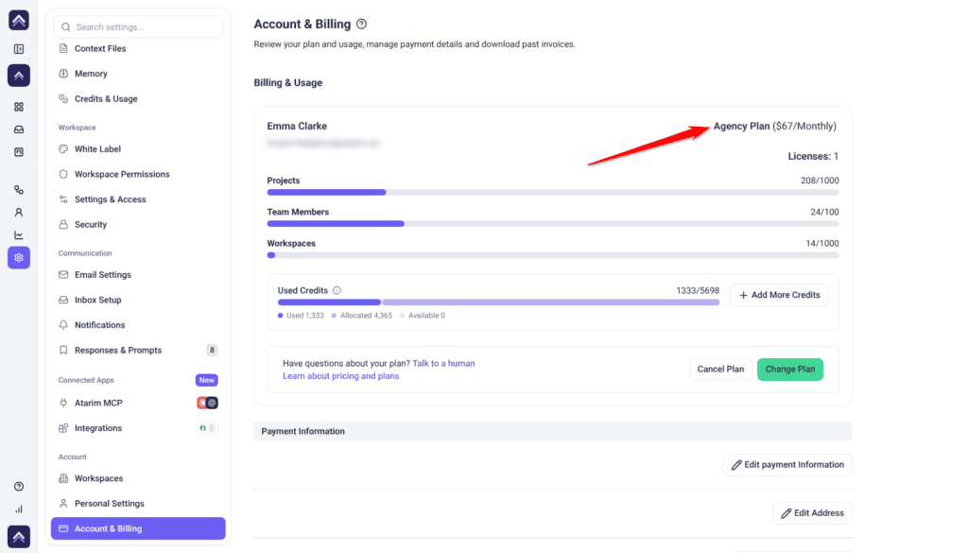968x553 pixels.
Task: Click the Atarim logo at top of rail
Action: point(19,21)
